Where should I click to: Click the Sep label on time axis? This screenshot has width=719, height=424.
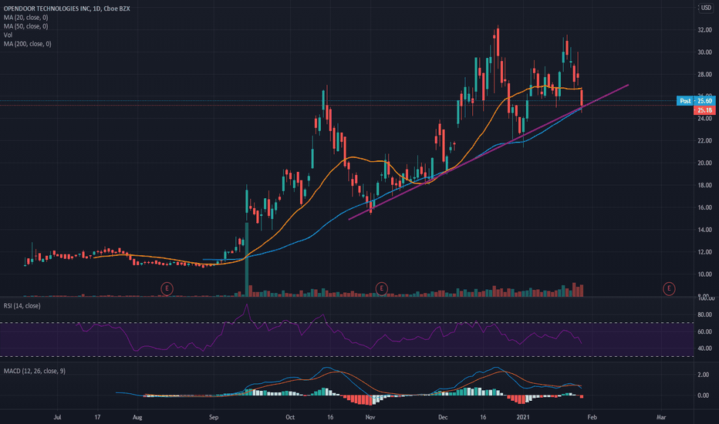click(214, 418)
